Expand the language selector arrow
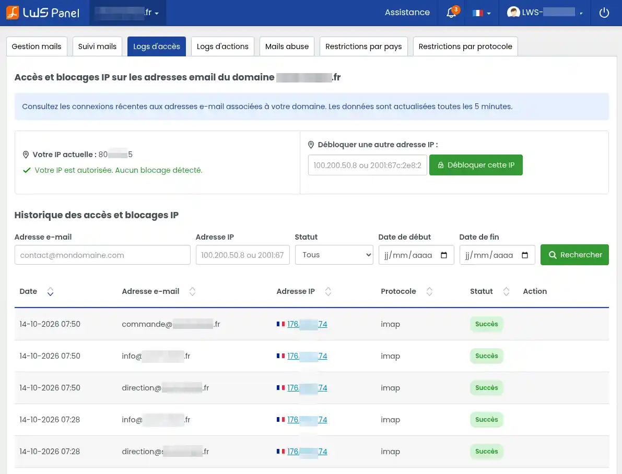The height and width of the screenshot is (474, 622). (x=489, y=13)
